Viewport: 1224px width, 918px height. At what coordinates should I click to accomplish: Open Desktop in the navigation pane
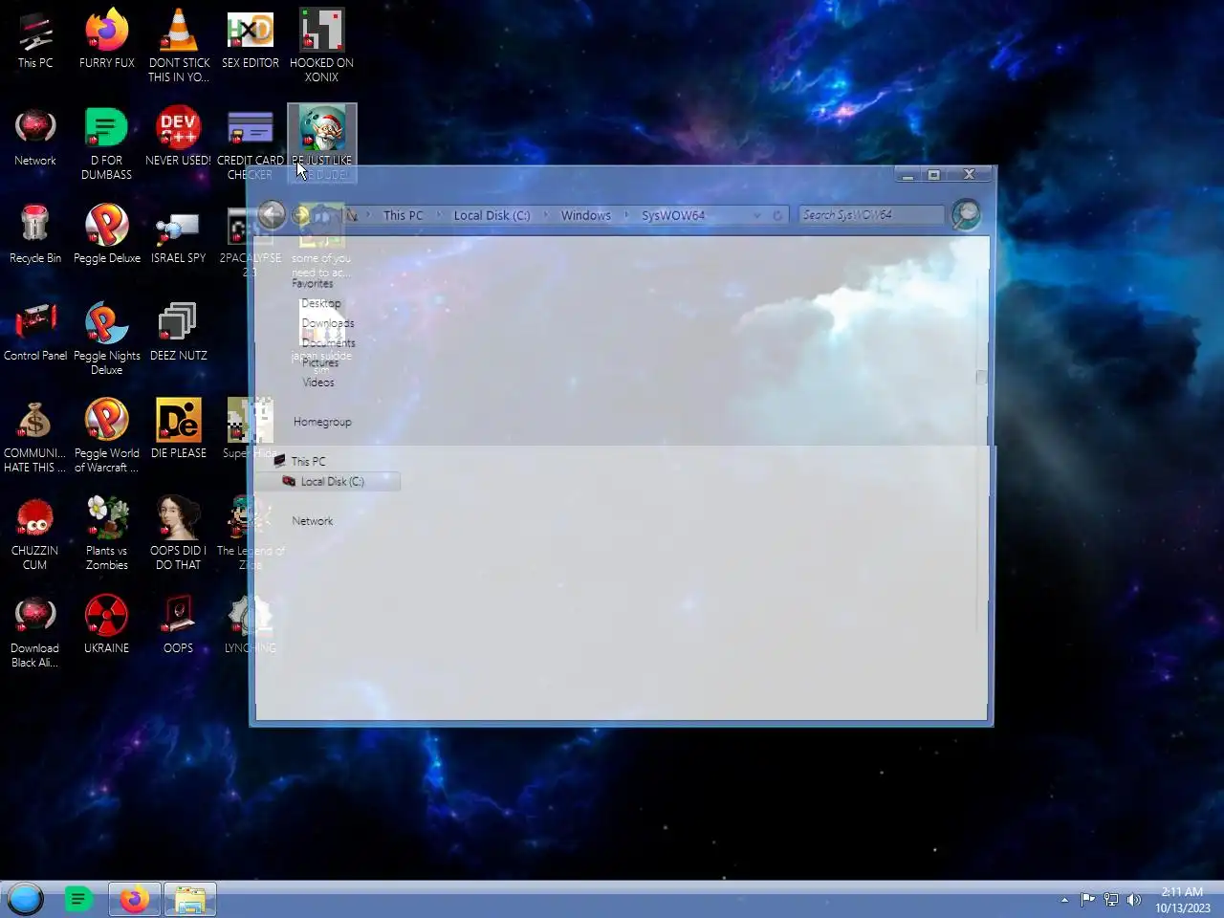pyautogui.click(x=320, y=303)
